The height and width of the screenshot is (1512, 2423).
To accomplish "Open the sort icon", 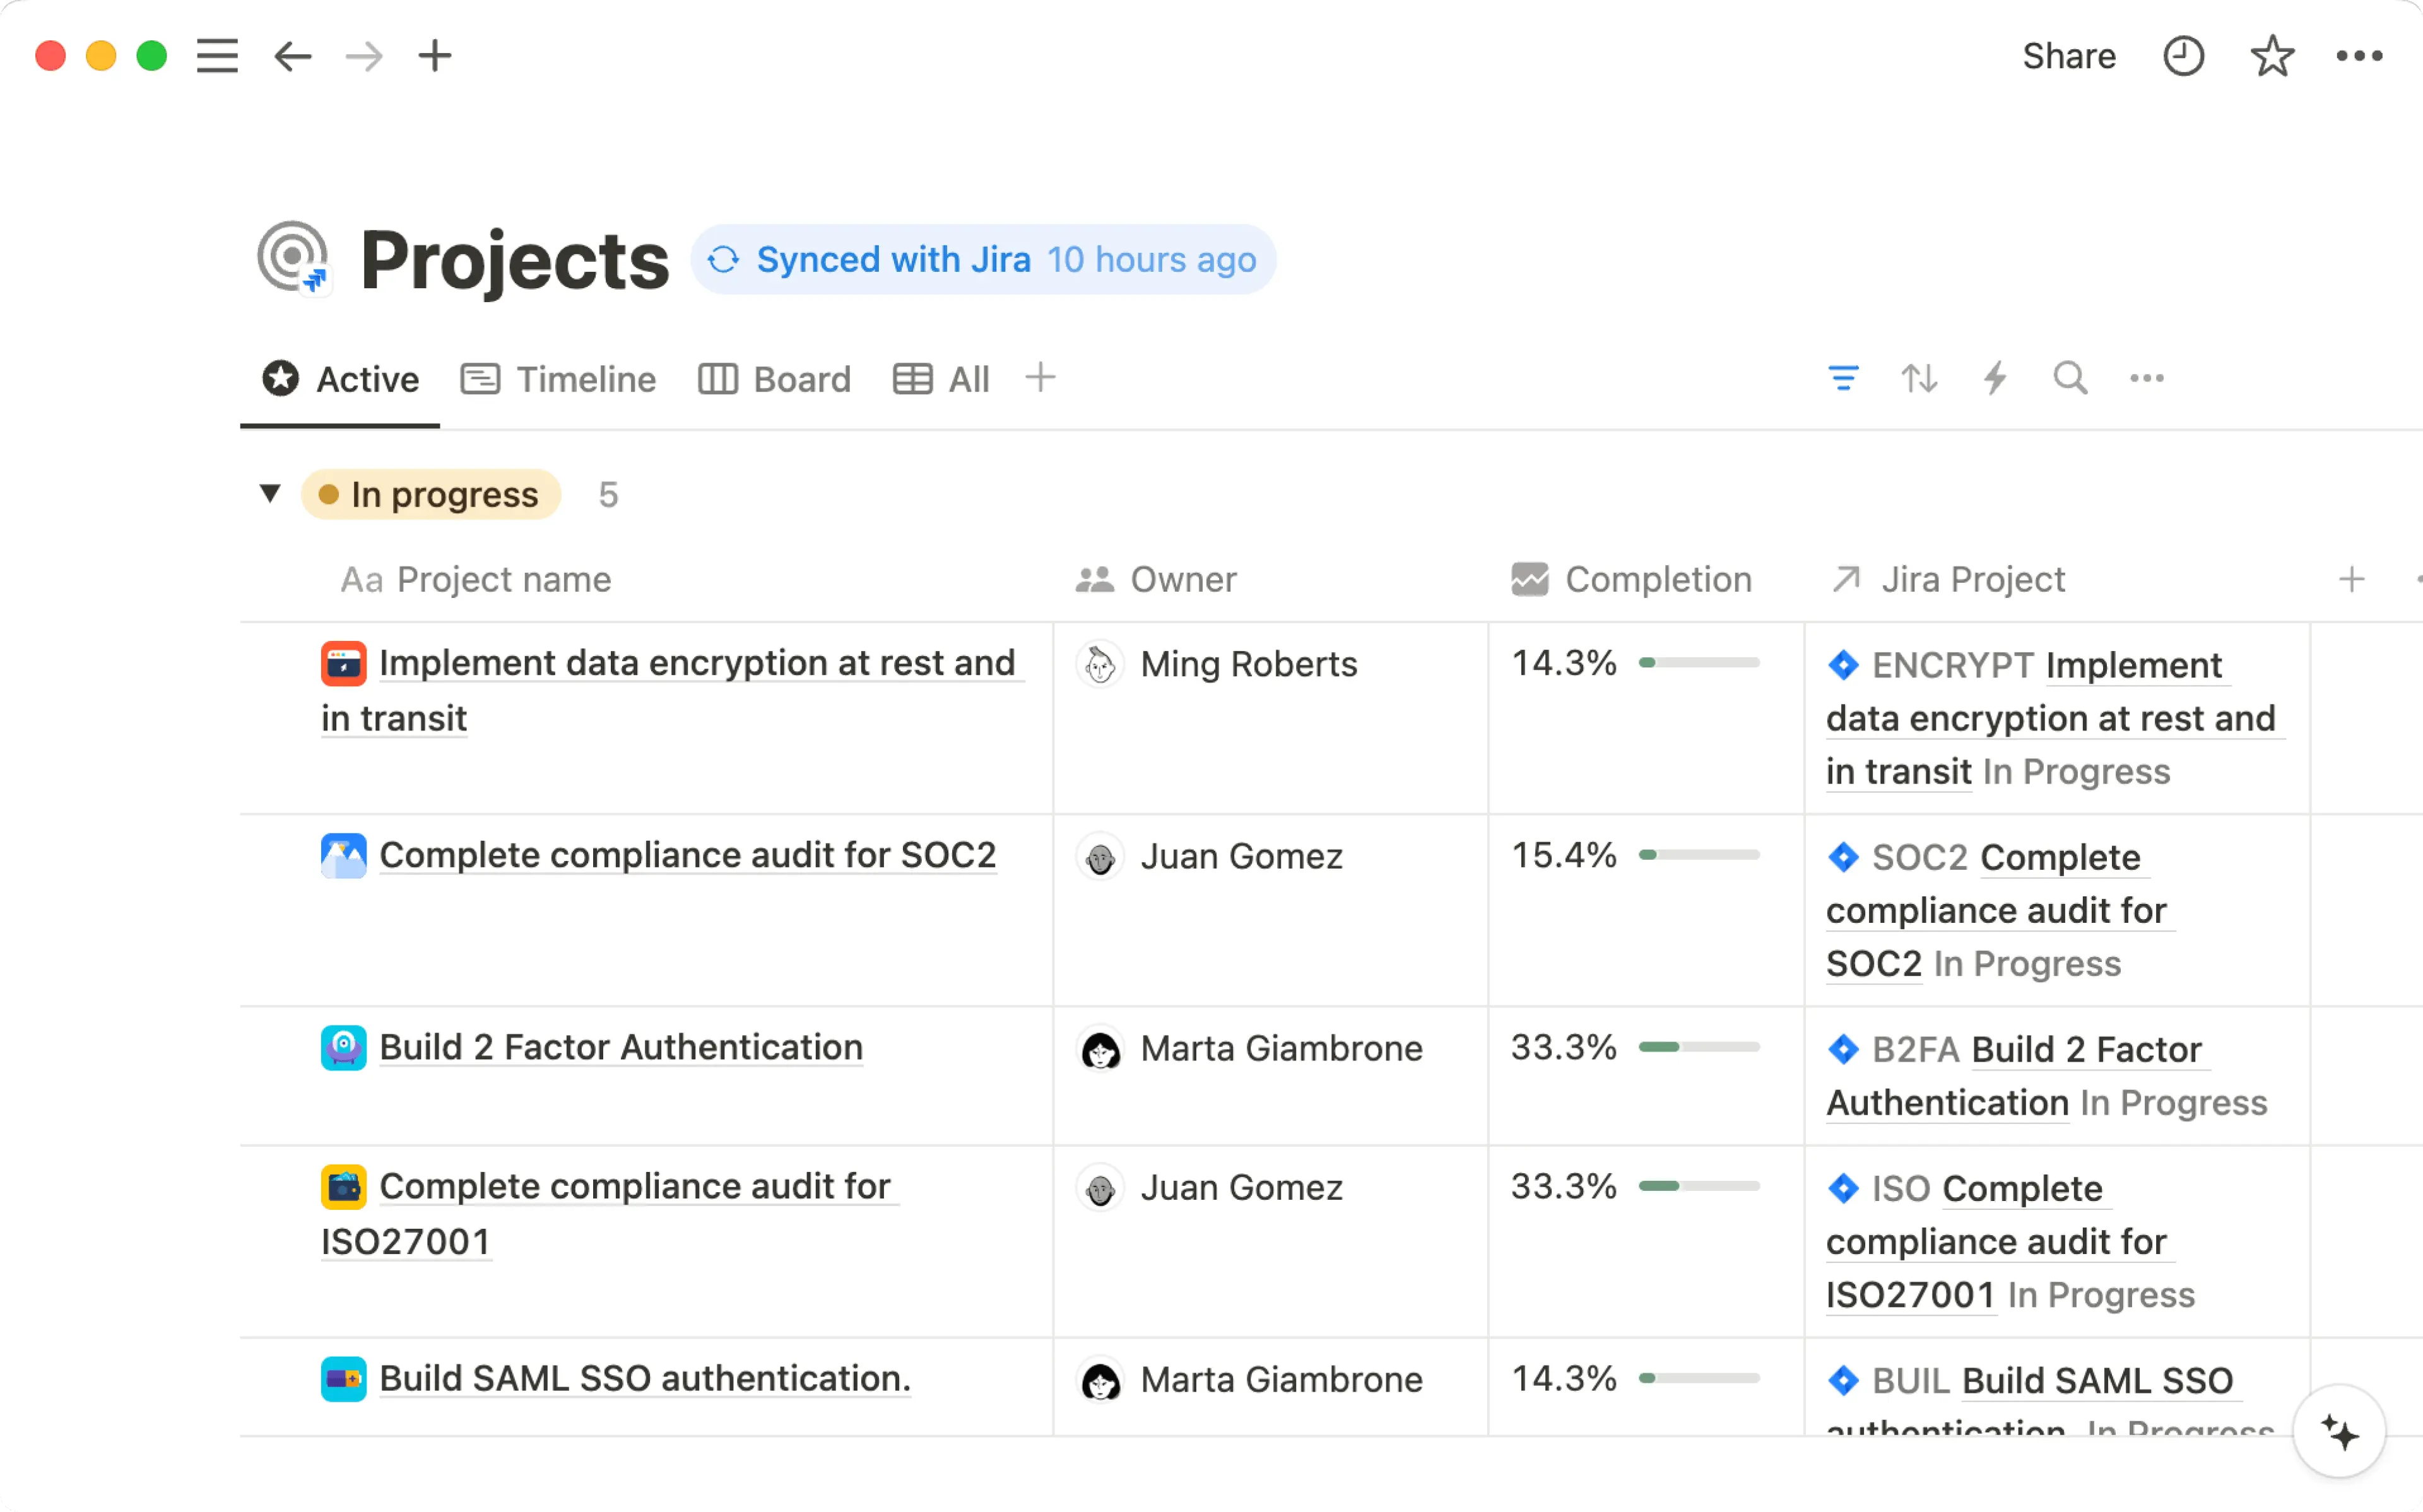I will [x=1919, y=378].
